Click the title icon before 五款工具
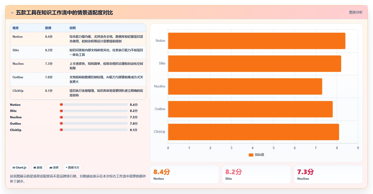 (x=12, y=13)
